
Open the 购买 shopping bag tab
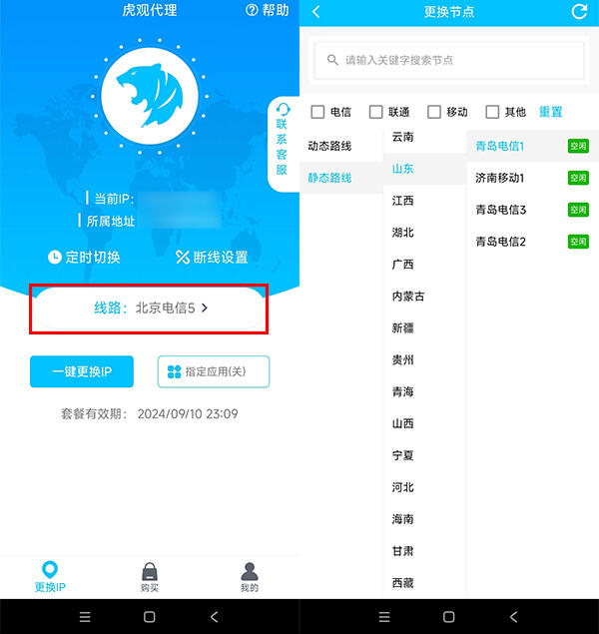pyautogui.click(x=150, y=577)
